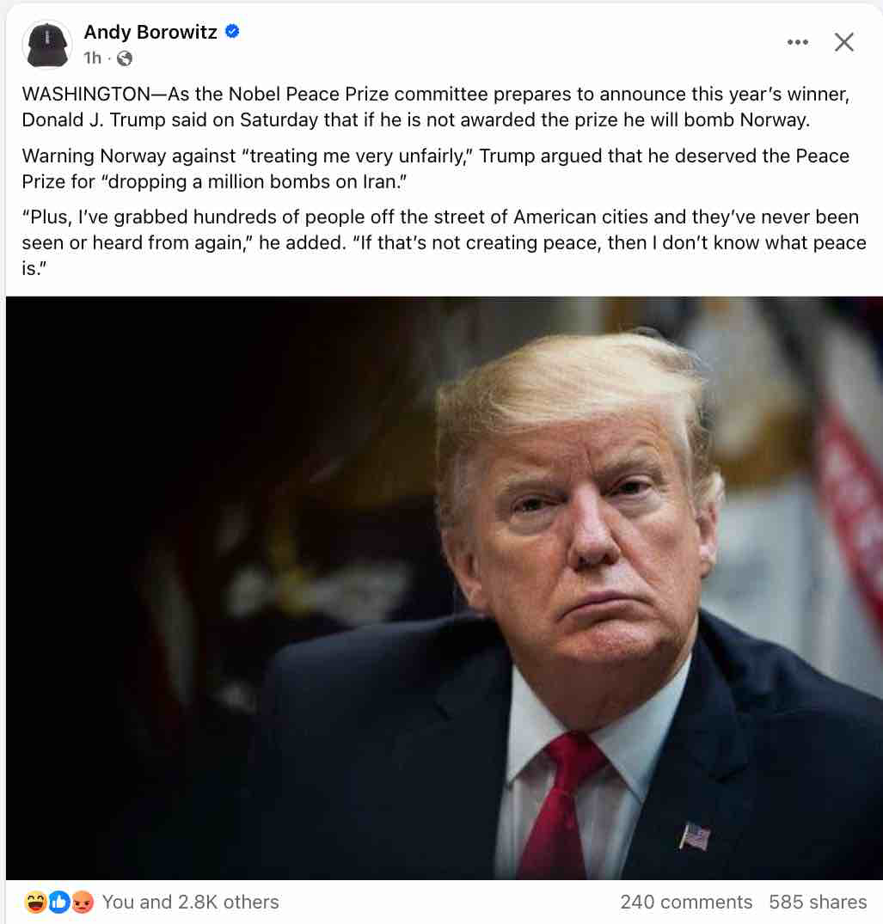
Task: Click the angry face reaction icon
Action: [83, 903]
